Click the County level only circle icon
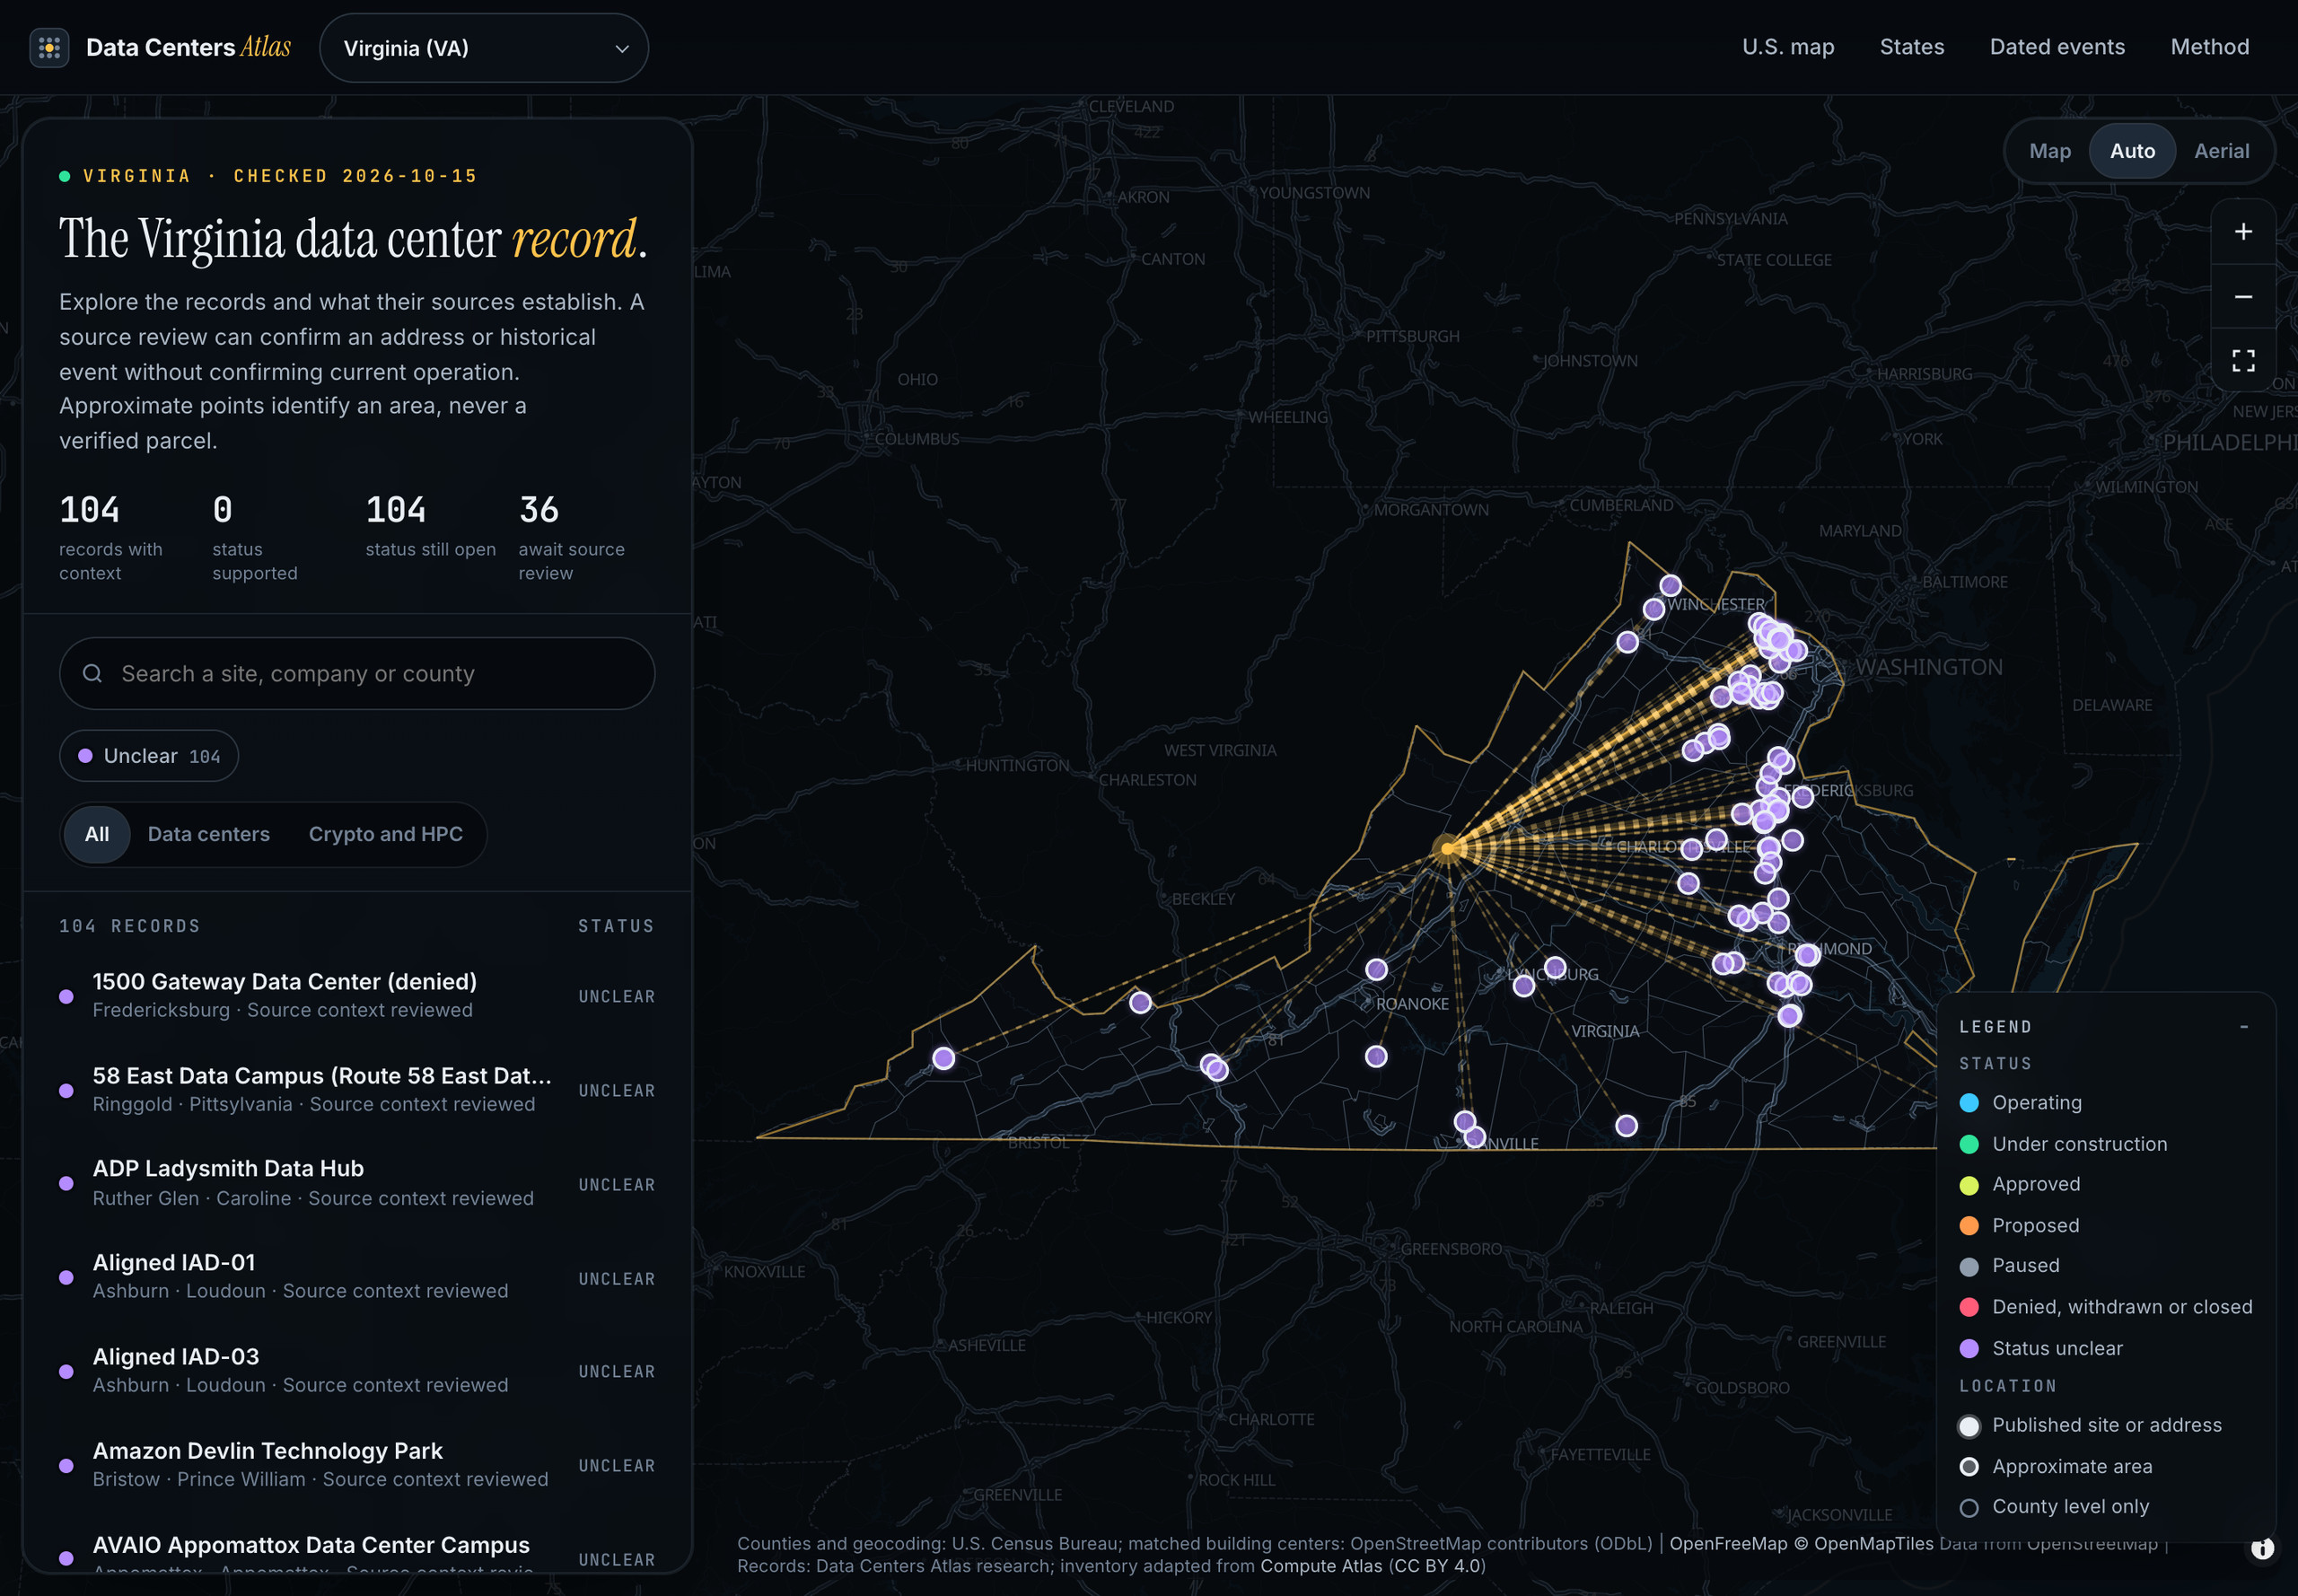 click(x=1969, y=1507)
